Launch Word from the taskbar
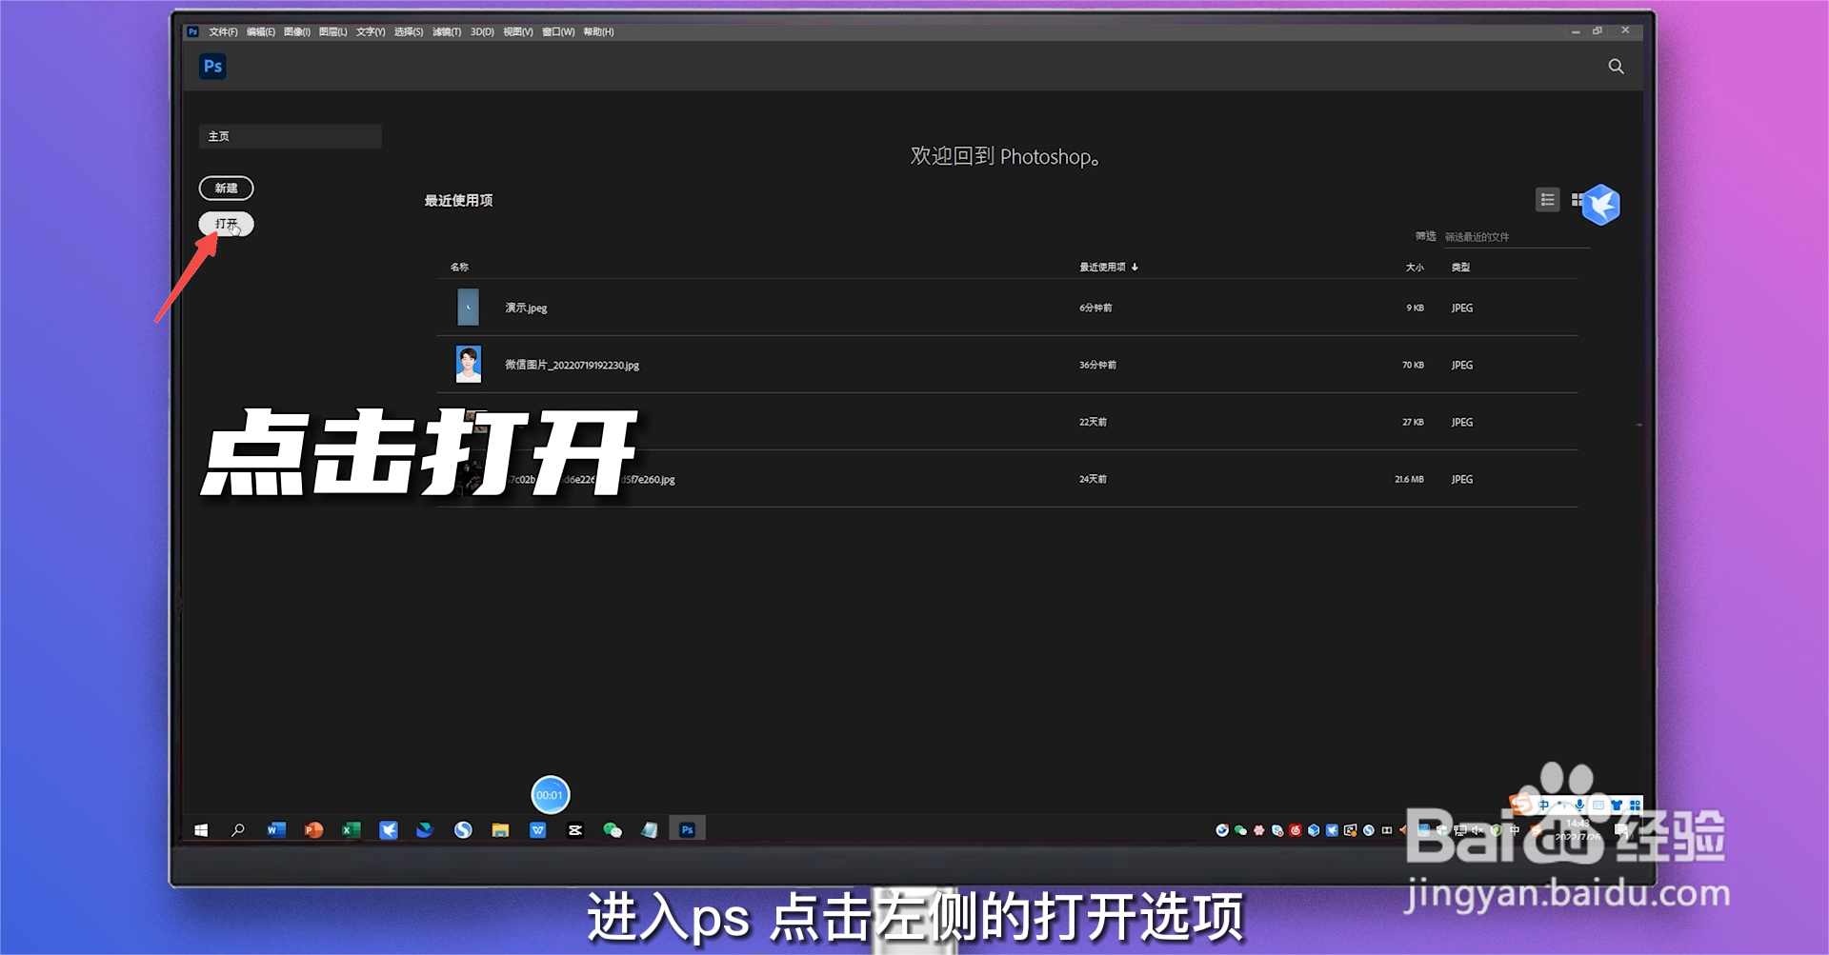This screenshot has width=1829, height=955. coord(276,830)
